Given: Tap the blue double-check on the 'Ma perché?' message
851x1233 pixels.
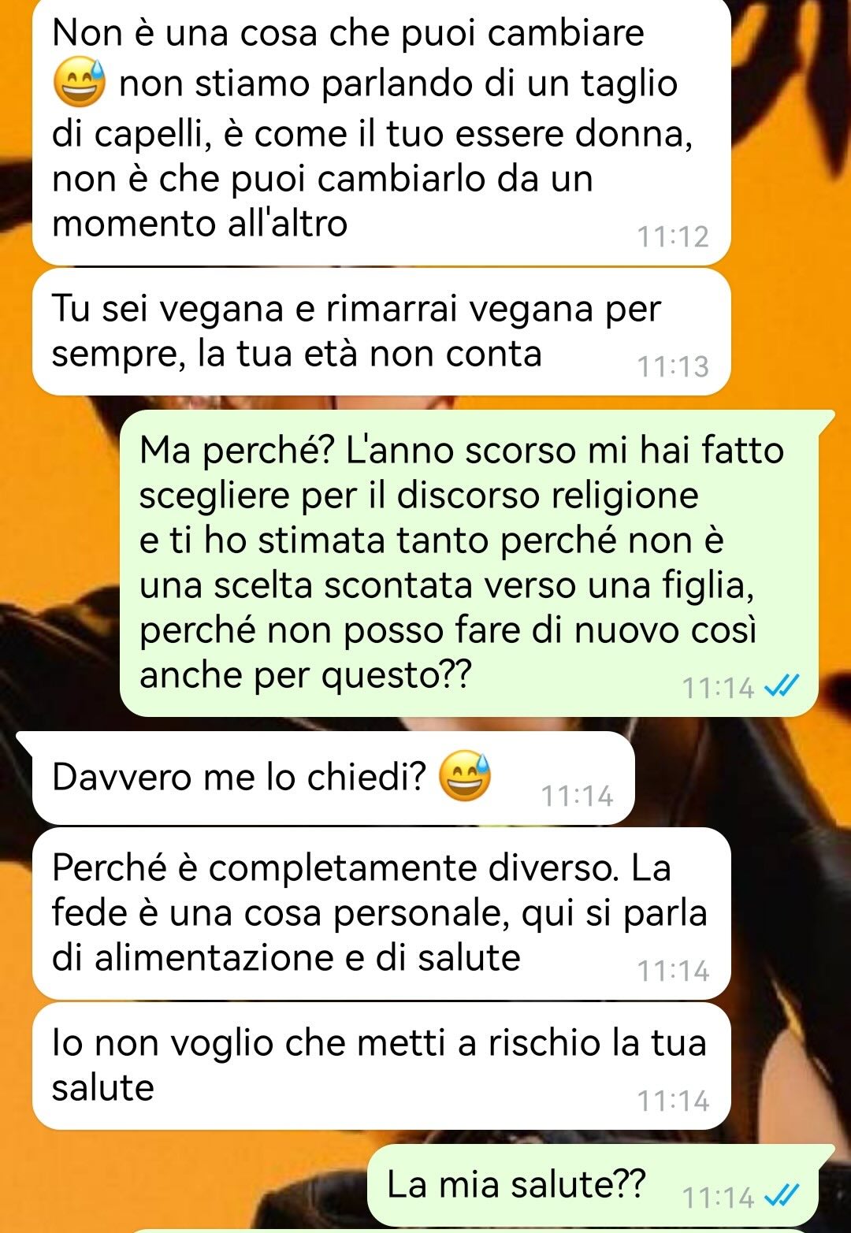Looking at the screenshot, I should (x=782, y=686).
